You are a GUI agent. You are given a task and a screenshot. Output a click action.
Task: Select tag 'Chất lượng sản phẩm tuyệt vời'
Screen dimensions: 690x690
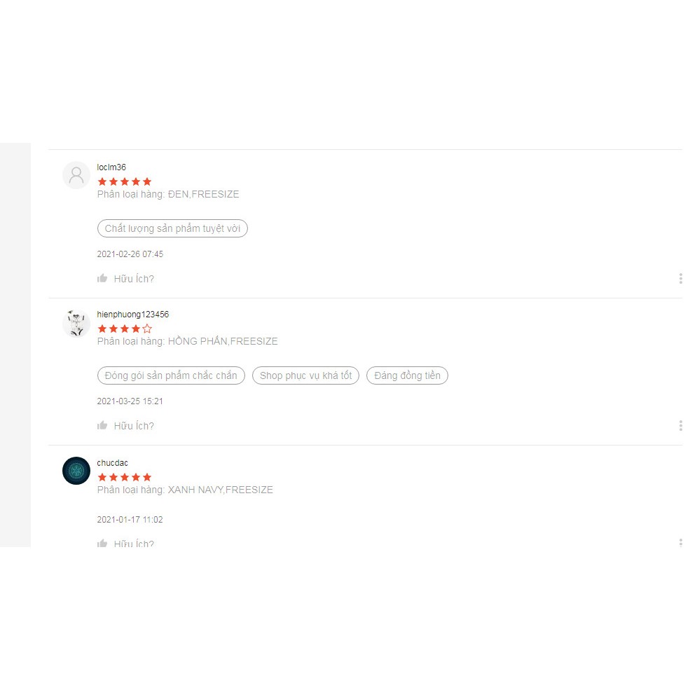pyautogui.click(x=172, y=228)
